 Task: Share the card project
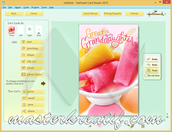pos(32,111)
